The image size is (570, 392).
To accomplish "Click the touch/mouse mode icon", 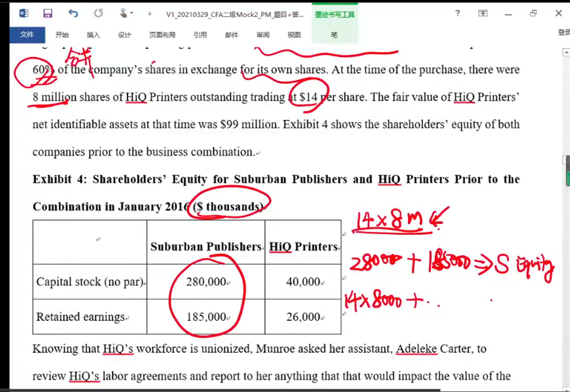I will (x=124, y=14).
